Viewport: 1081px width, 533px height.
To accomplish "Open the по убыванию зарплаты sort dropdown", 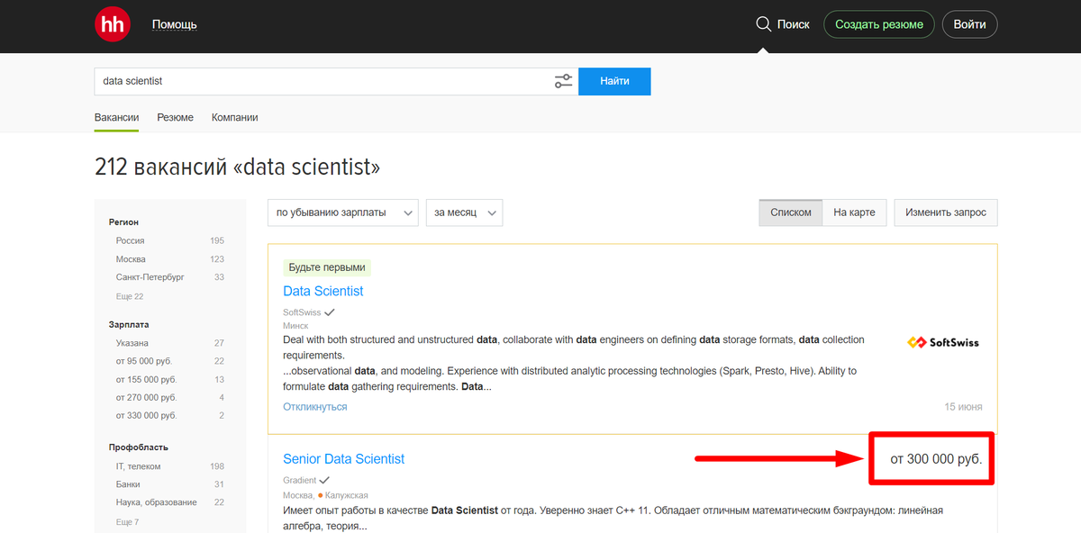I will (x=343, y=212).
